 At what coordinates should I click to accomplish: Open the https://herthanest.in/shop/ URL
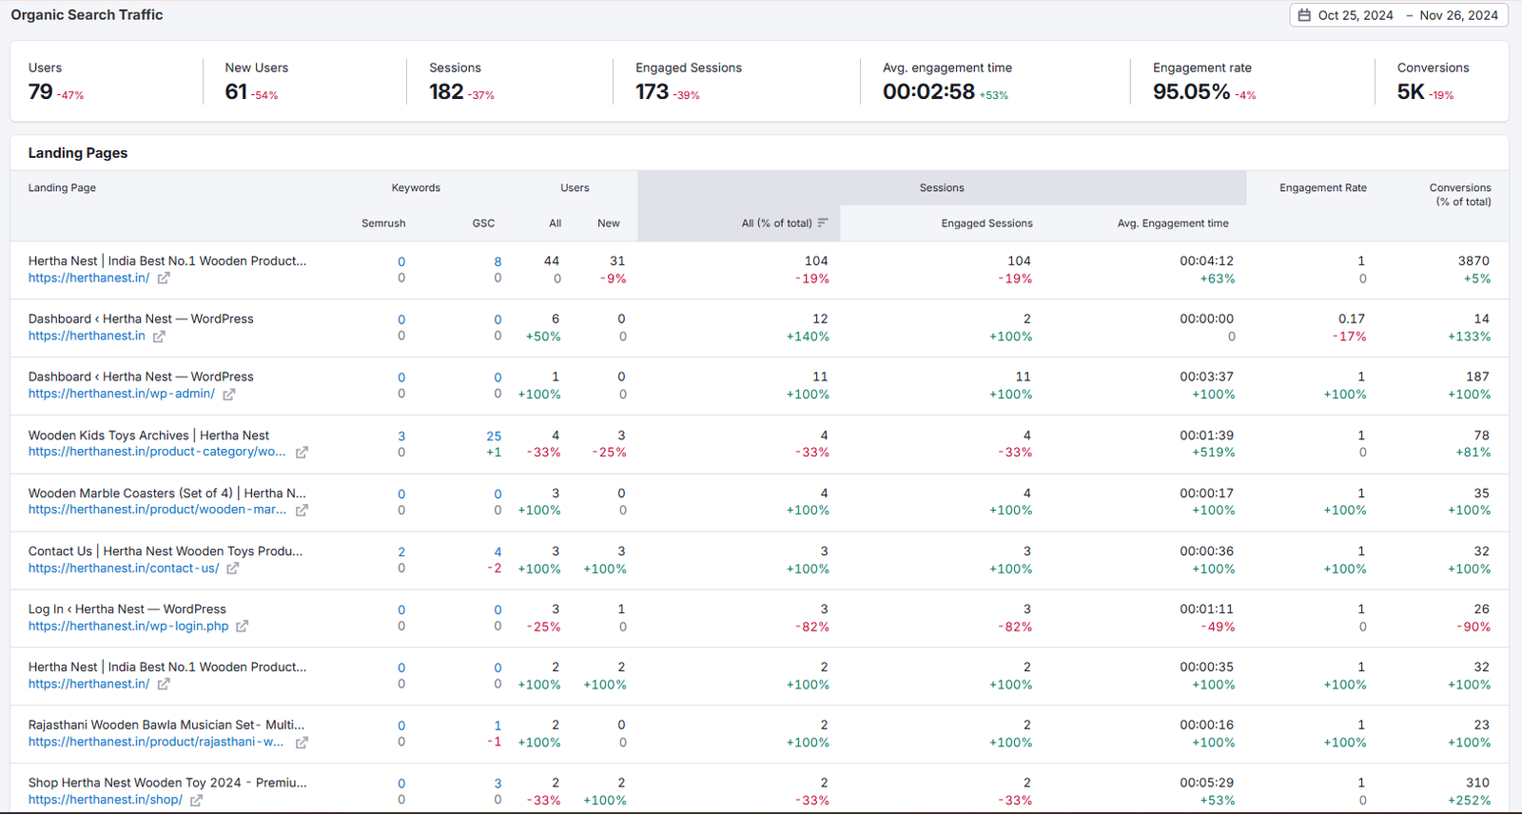click(105, 800)
